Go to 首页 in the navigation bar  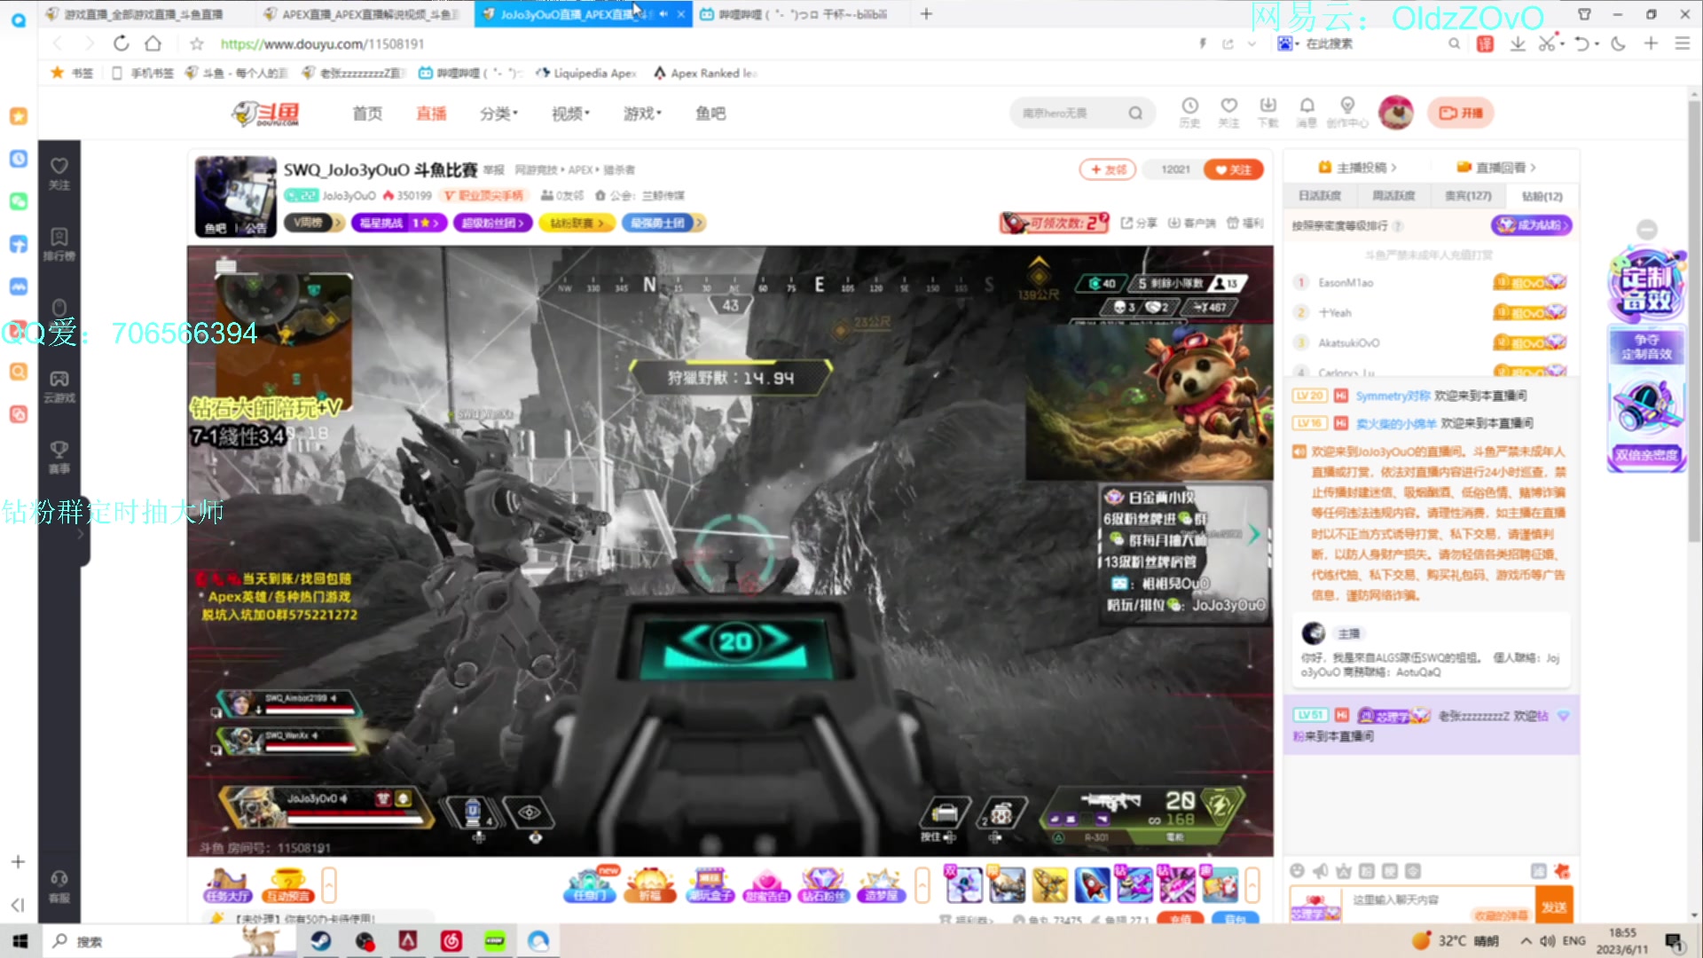point(367,114)
